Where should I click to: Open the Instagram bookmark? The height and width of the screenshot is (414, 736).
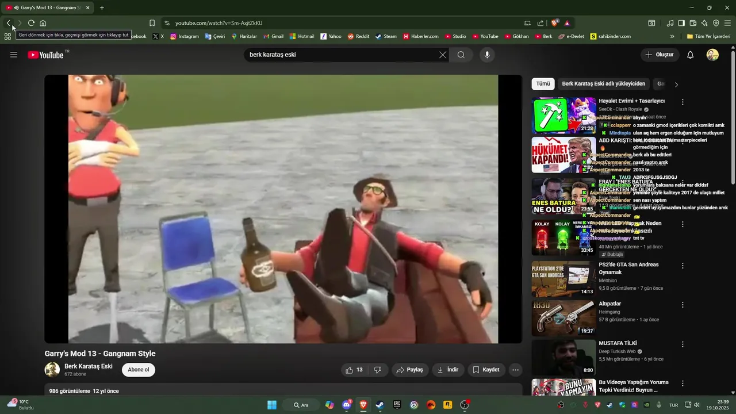pos(185,36)
